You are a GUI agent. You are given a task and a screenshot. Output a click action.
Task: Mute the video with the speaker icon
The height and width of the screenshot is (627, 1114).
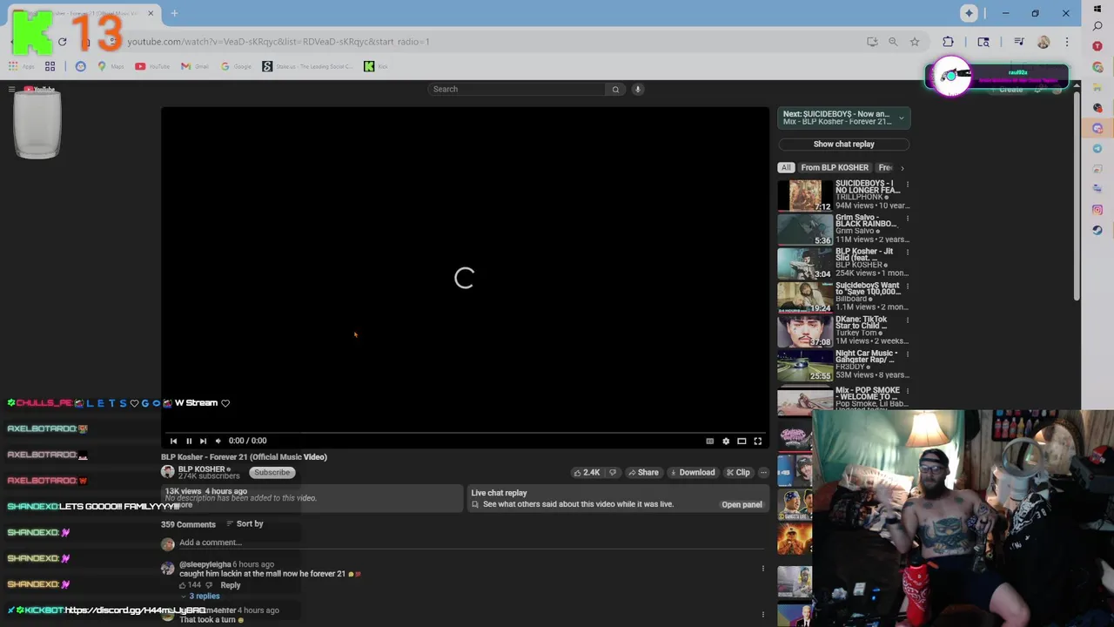pyautogui.click(x=218, y=441)
